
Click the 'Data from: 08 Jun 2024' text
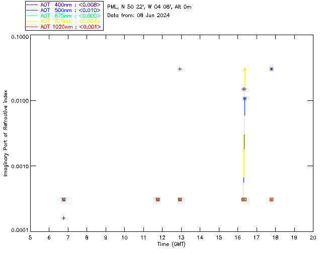click(138, 16)
